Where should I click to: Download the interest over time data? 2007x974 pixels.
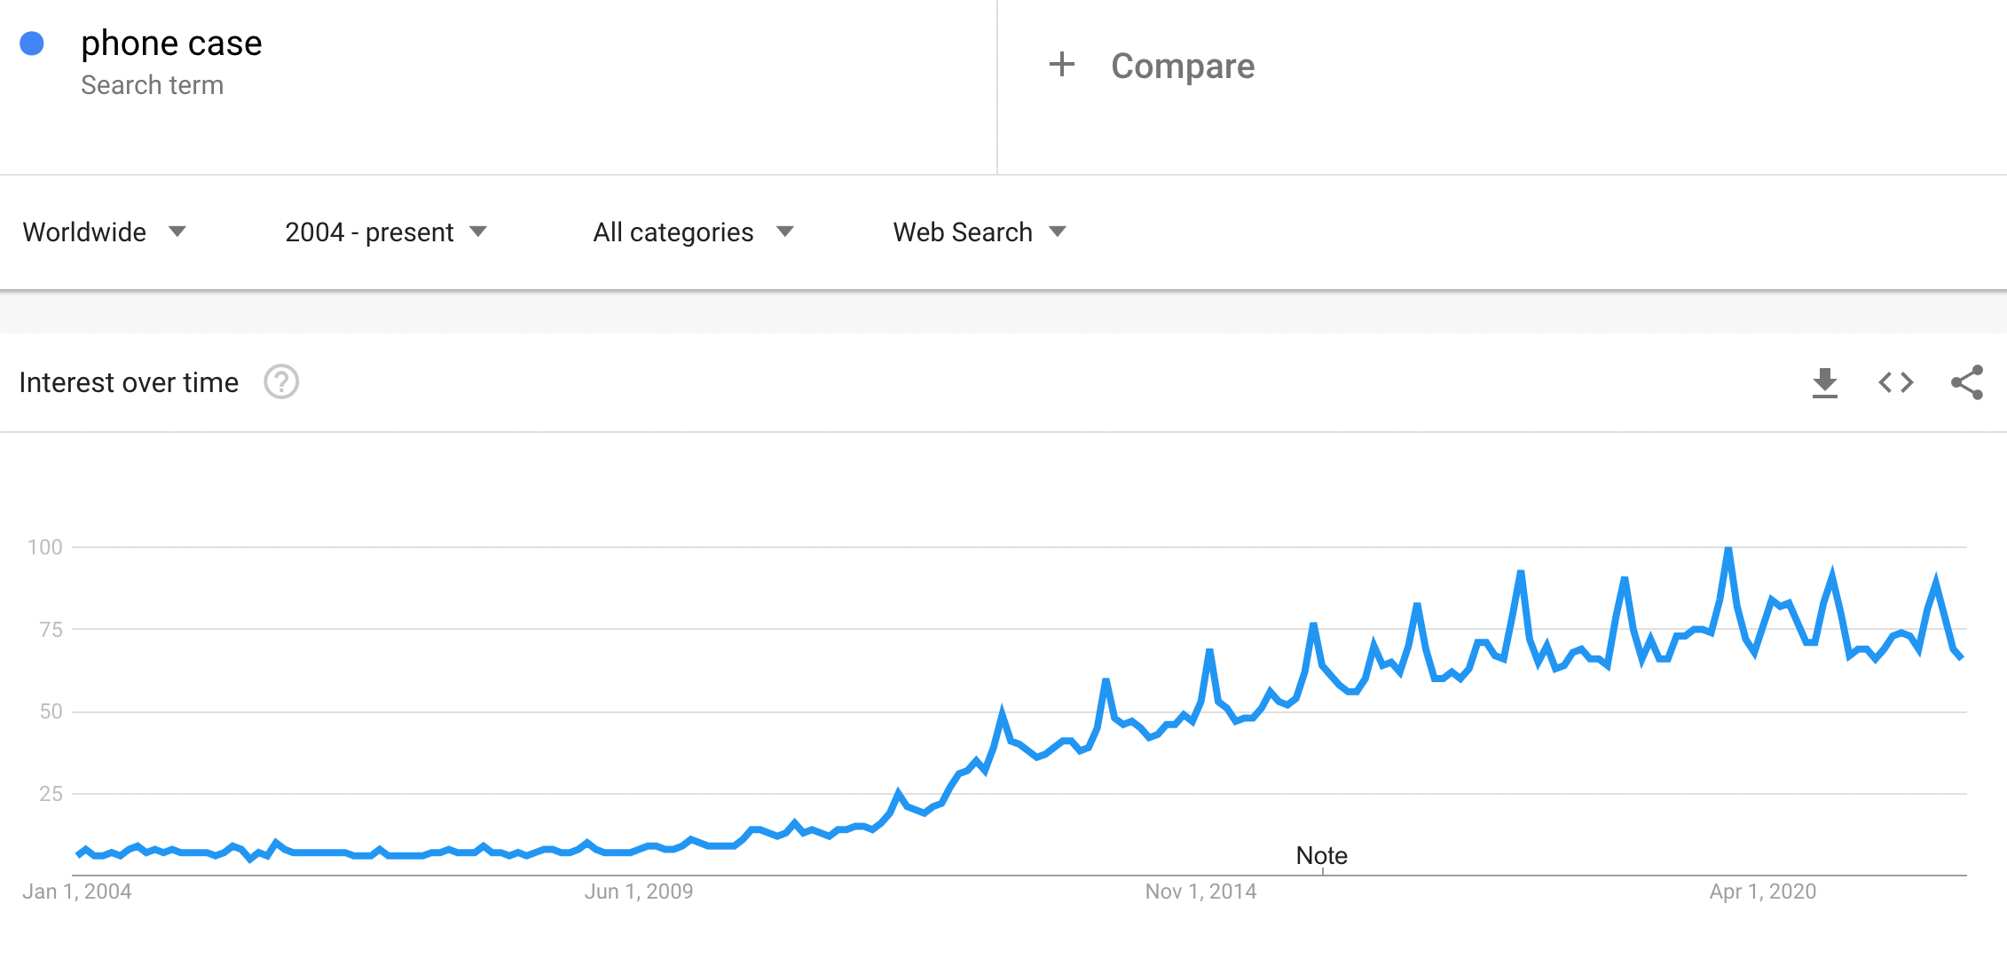coord(1824,382)
